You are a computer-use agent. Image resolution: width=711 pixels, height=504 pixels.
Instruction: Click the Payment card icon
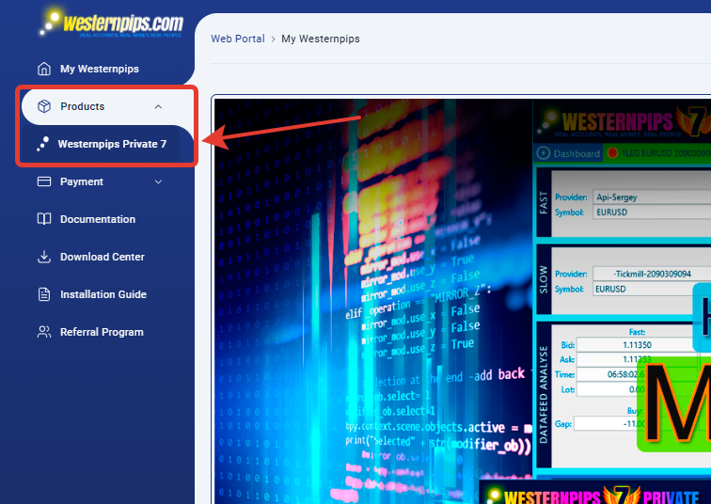pyautogui.click(x=44, y=181)
